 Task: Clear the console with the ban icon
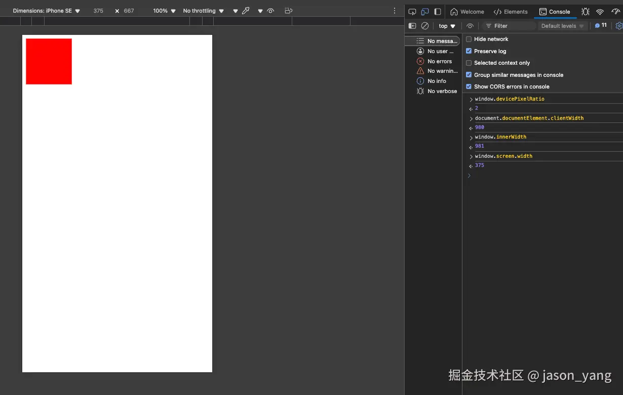click(425, 26)
